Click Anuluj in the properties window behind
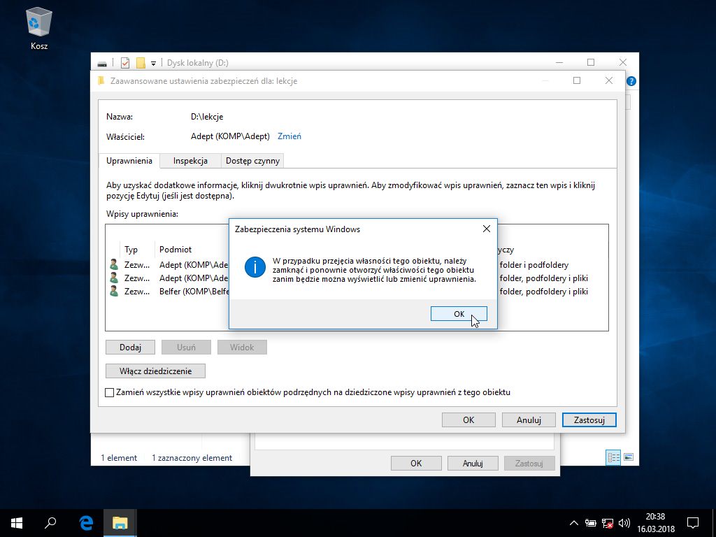This screenshot has width=716, height=537. pos(473,463)
